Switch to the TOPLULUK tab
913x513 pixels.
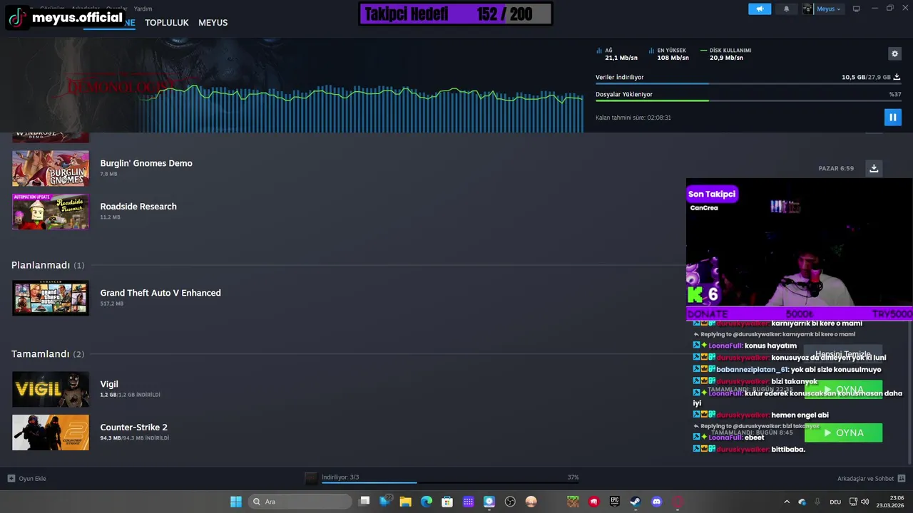pyautogui.click(x=167, y=23)
